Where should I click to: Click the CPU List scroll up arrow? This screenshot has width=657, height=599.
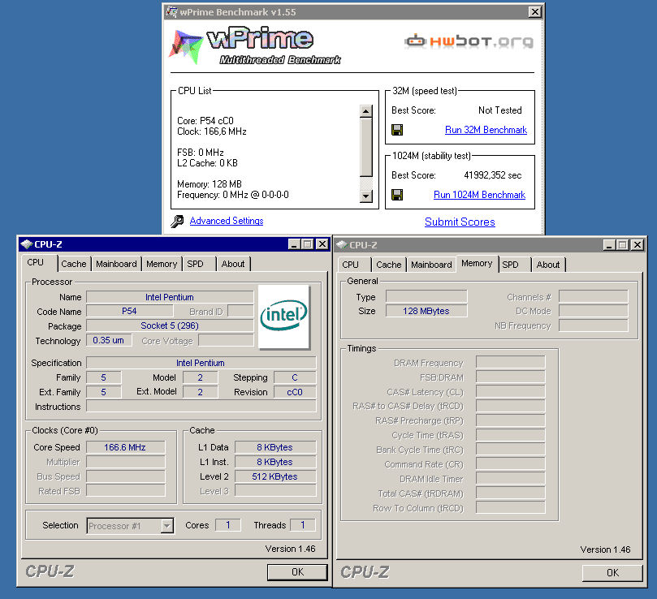pyautogui.click(x=365, y=111)
